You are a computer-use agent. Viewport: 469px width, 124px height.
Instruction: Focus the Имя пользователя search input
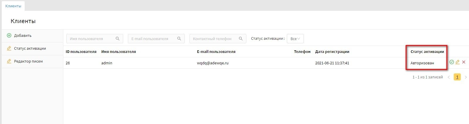click(x=91, y=39)
